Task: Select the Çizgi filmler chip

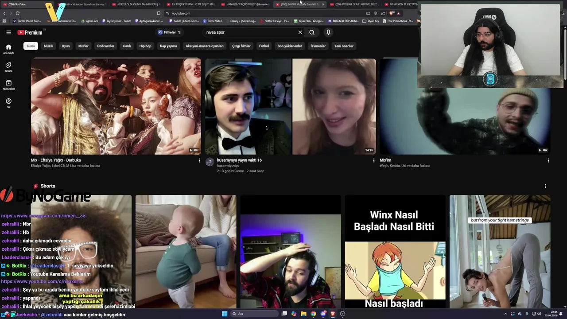Action: point(241,46)
